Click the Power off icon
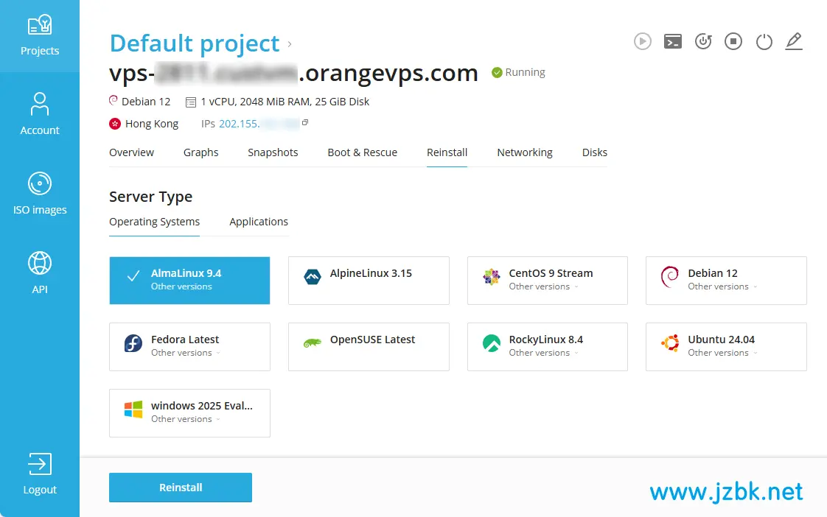This screenshot has width=827, height=517. [764, 41]
